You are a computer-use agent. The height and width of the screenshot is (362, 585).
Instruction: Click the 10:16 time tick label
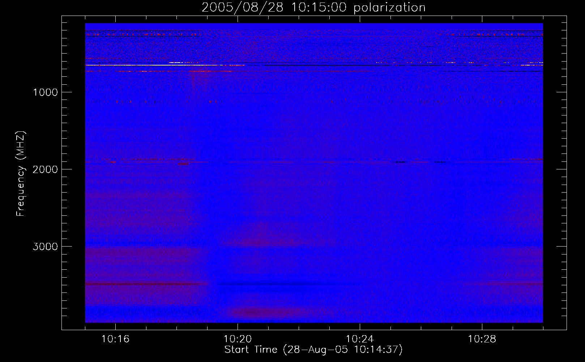pos(115,339)
